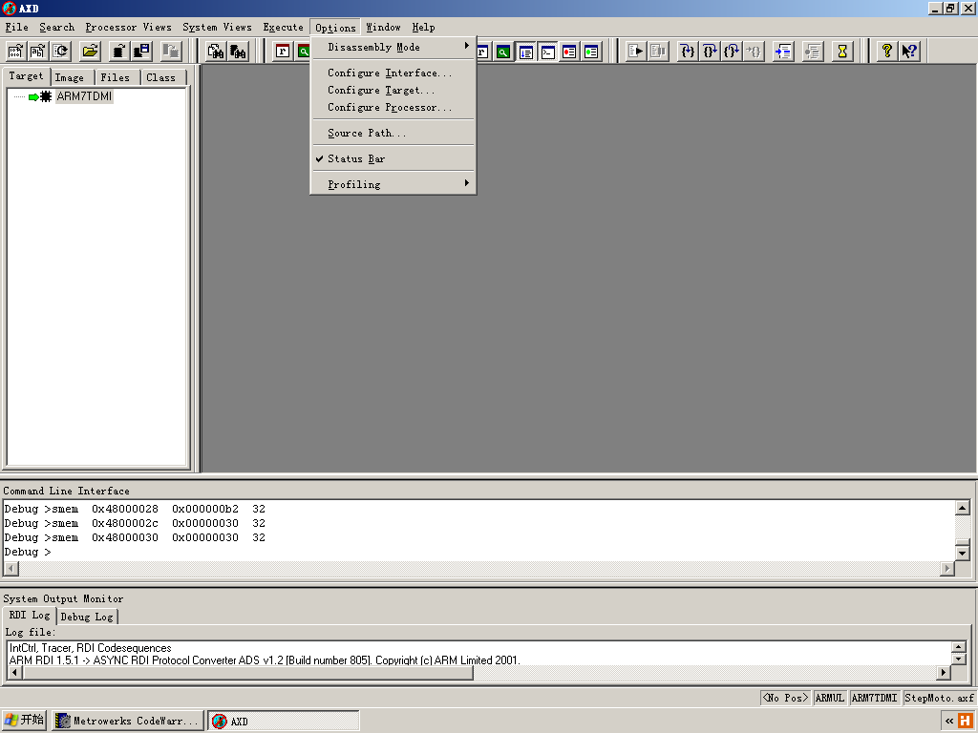Open the Processor Views menu
The image size is (978, 733).
click(129, 28)
